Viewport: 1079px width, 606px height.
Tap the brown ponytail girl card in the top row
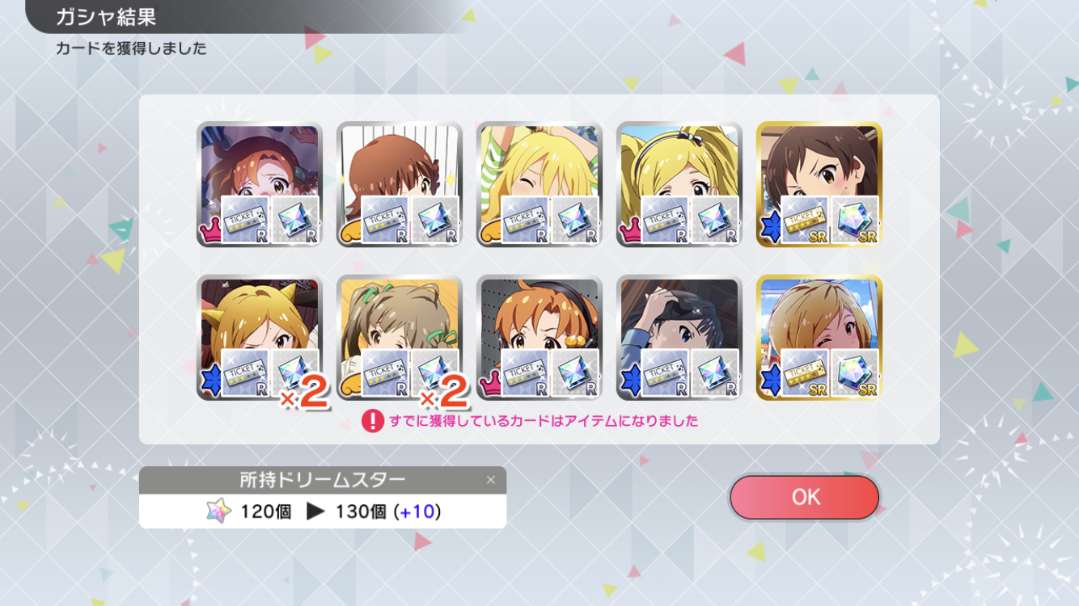(400, 184)
